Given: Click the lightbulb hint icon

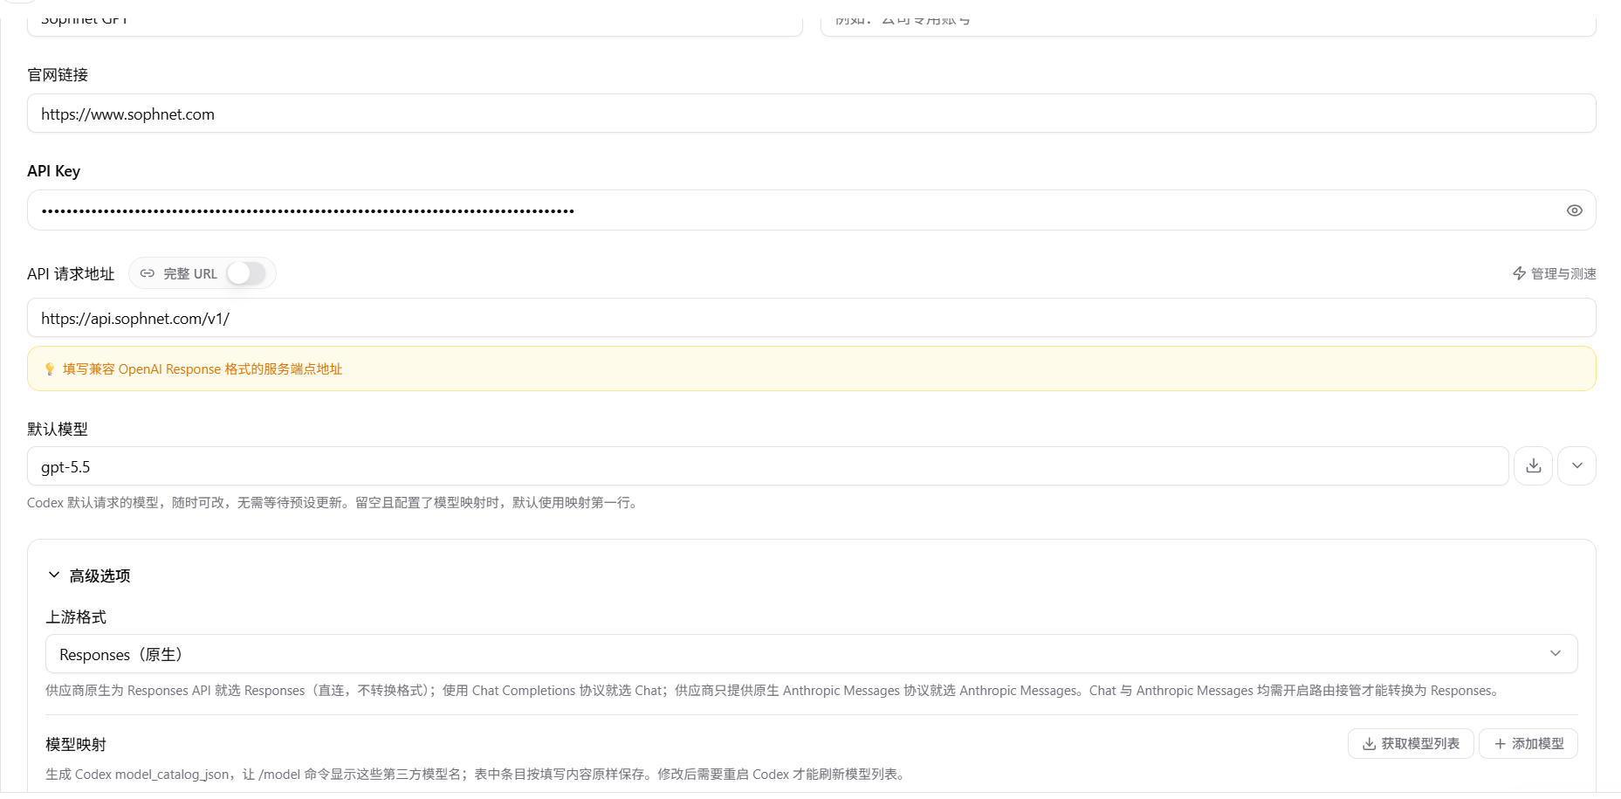Looking at the screenshot, I should (50, 369).
